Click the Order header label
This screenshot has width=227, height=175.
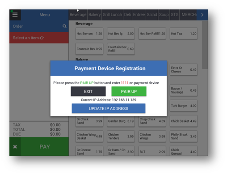click(18, 26)
